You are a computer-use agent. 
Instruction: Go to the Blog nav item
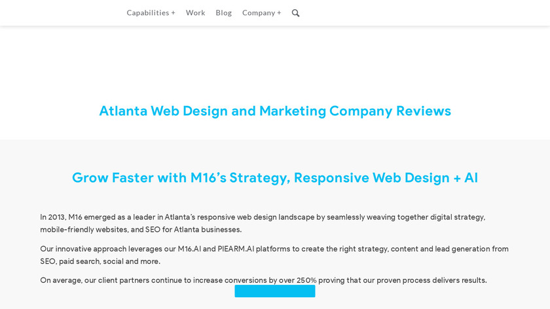pyautogui.click(x=223, y=12)
